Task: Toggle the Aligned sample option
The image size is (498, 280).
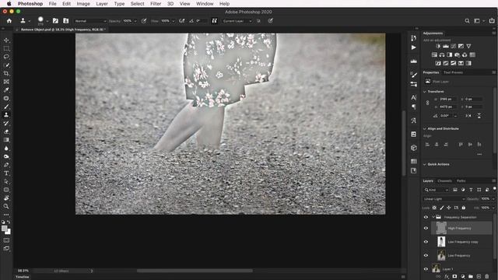Action: 215,21
